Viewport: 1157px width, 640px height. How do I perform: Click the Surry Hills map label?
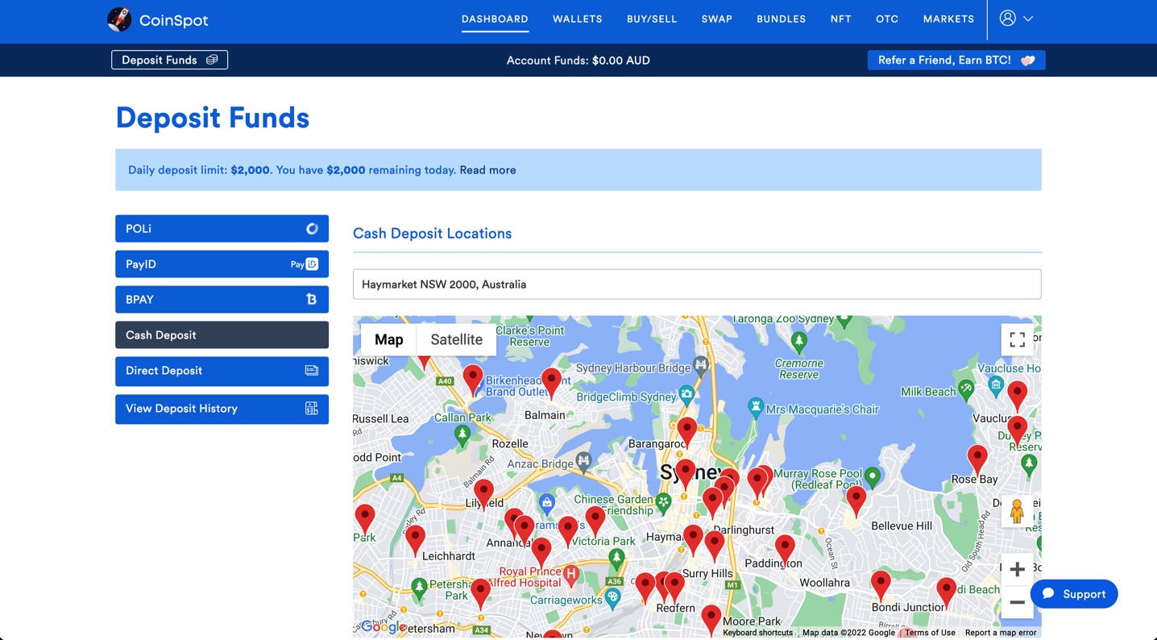click(x=707, y=573)
